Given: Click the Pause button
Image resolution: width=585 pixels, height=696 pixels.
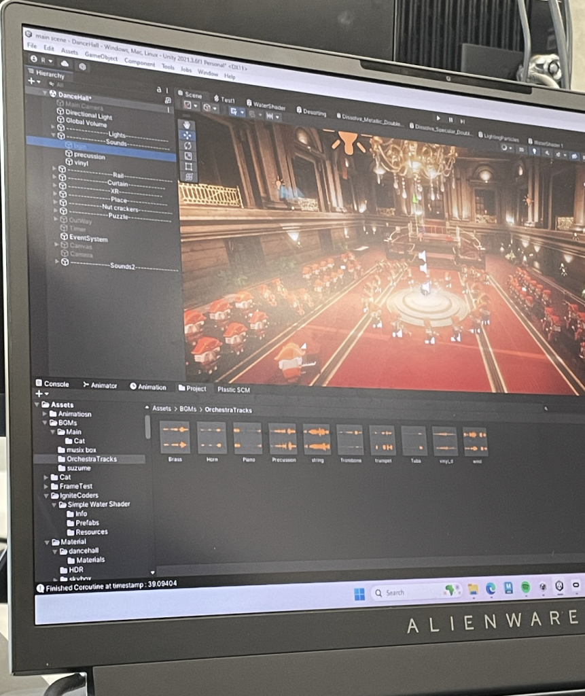Looking at the screenshot, I should point(451,120).
